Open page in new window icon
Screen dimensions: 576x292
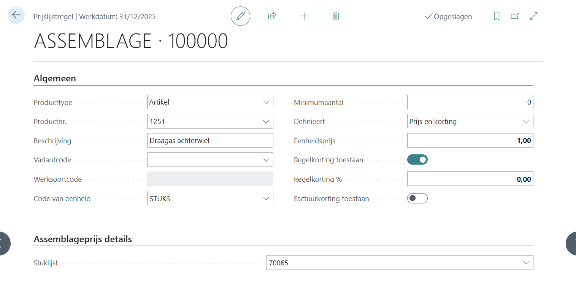click(515, 16)
